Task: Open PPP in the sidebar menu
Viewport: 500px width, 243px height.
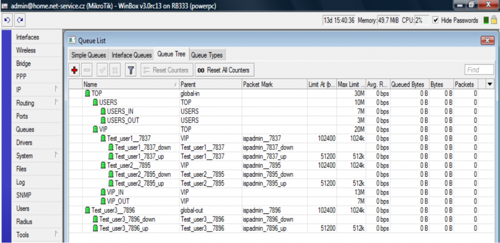Action: tap(37, 77)
